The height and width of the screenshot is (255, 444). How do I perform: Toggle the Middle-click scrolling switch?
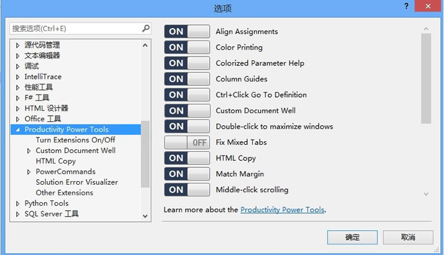[187, 190]
